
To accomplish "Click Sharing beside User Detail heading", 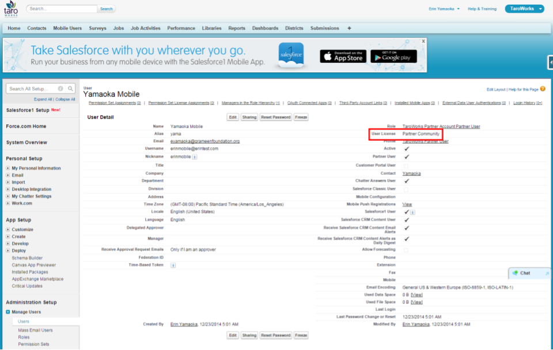I will click(249, 117).
